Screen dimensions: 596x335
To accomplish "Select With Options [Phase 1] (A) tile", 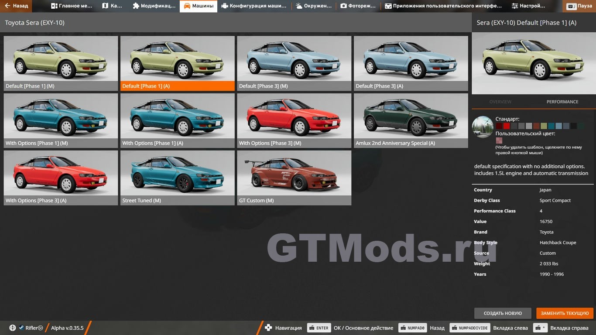I will click(x=177, y=121).
